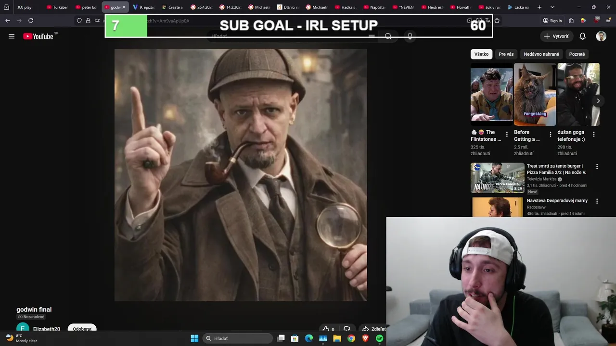Screen dimensions: 616x346
Task: Switch to the Tu kabel tab
Action: (57, 7)
